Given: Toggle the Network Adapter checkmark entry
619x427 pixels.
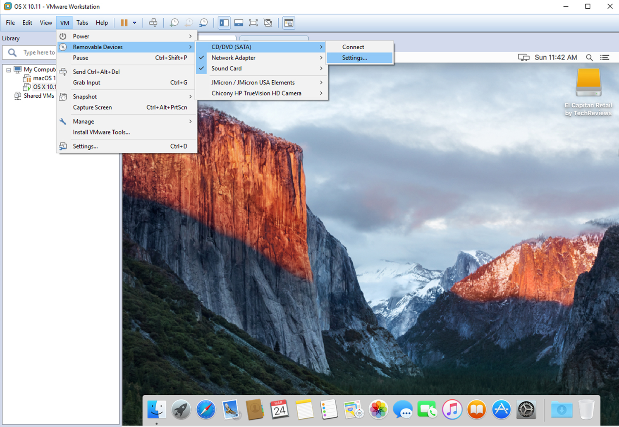Looking at the screenshot, I should click(x=261, y=58).
